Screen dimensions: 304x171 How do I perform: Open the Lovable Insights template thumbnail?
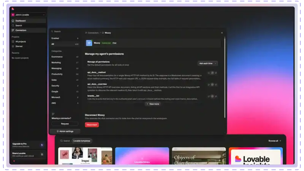[256, 156]
